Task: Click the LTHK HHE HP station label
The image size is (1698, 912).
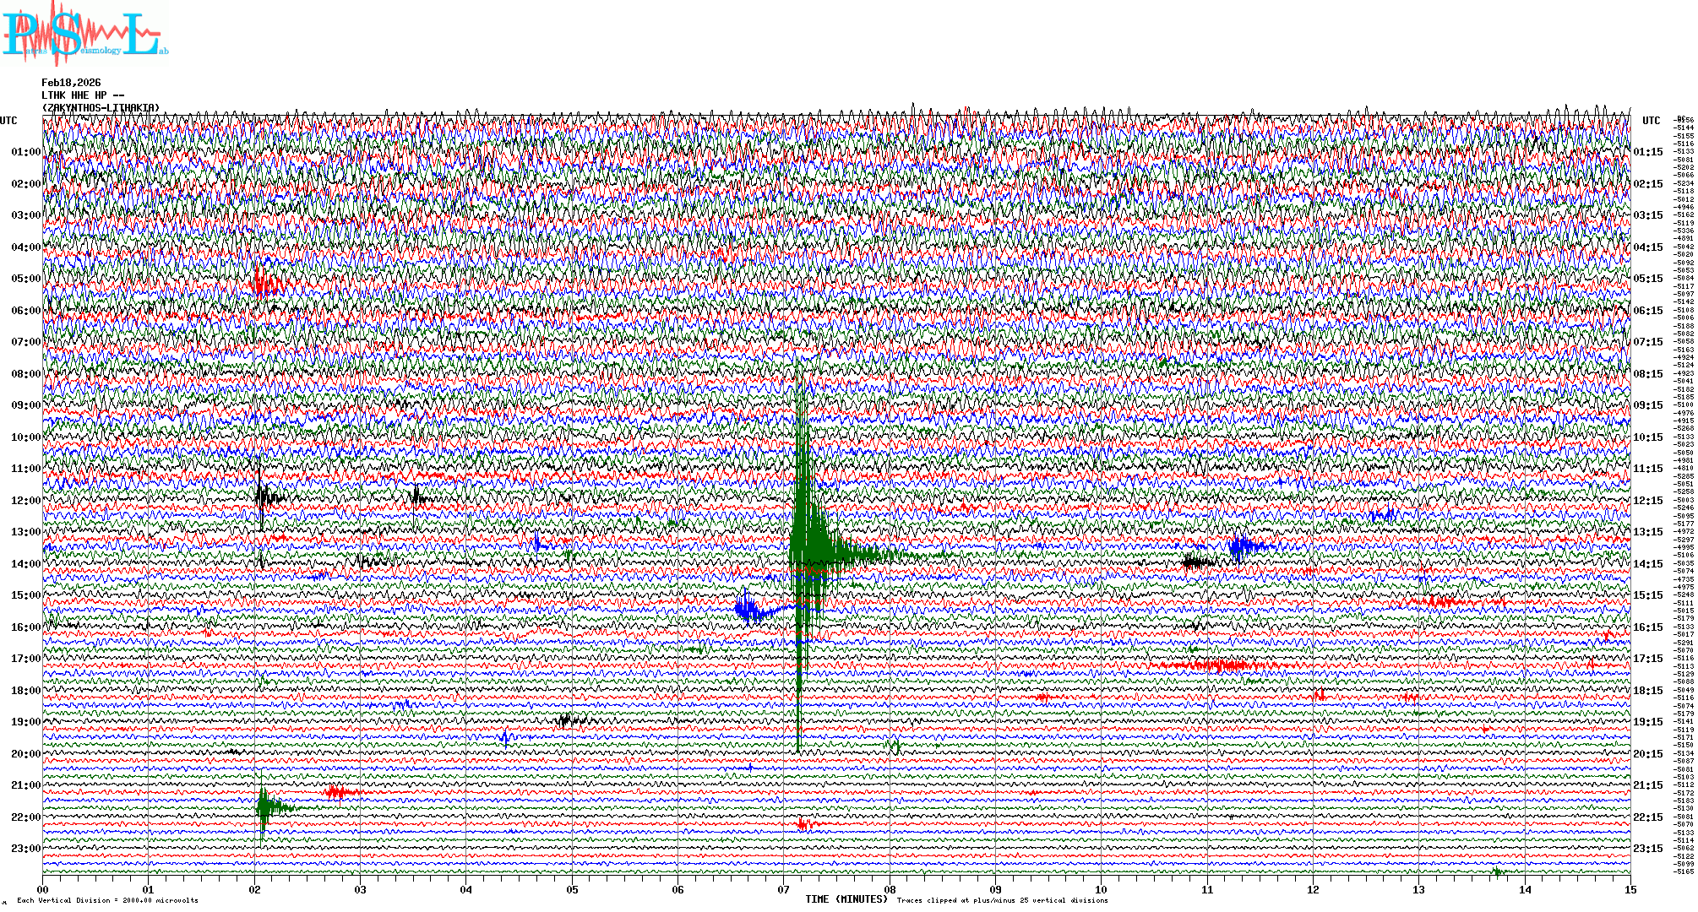Action: pyautogui.click(x=83, y=95)
